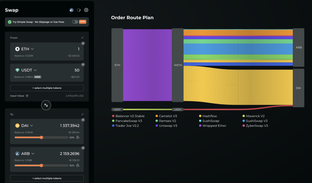Viewport: 312px width, 183px height.
Task: Click the ETH node in route plan
Action: click(117, 65)
